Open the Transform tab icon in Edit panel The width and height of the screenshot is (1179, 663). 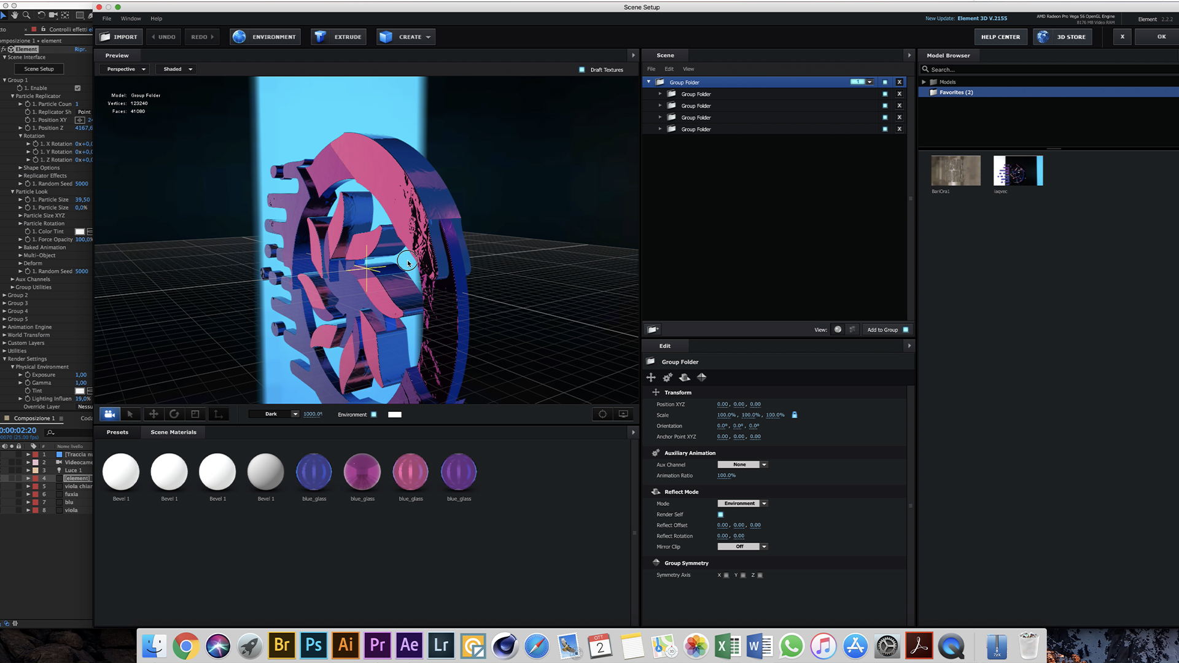651,378
